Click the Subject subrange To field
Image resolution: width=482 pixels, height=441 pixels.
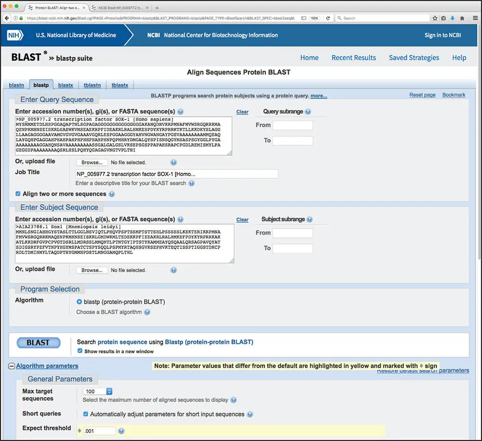[293, 248]
